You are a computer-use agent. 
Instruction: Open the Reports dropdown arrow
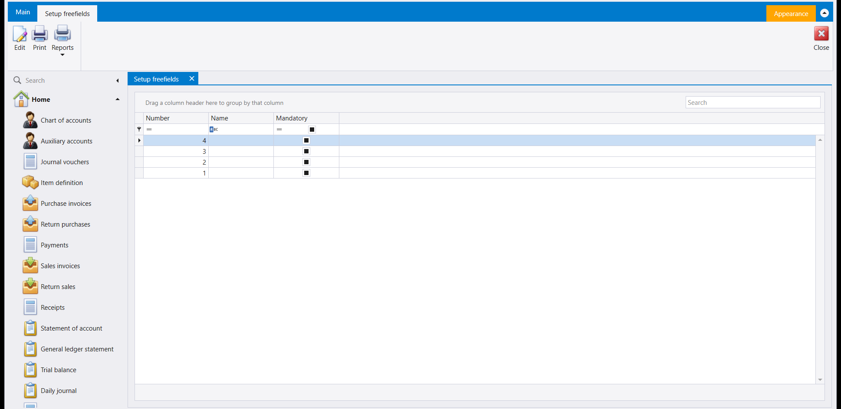pyautogui.click(x=62, y=55)
